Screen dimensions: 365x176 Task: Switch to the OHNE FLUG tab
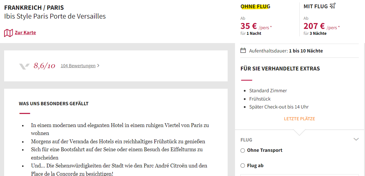click(255, 6)
